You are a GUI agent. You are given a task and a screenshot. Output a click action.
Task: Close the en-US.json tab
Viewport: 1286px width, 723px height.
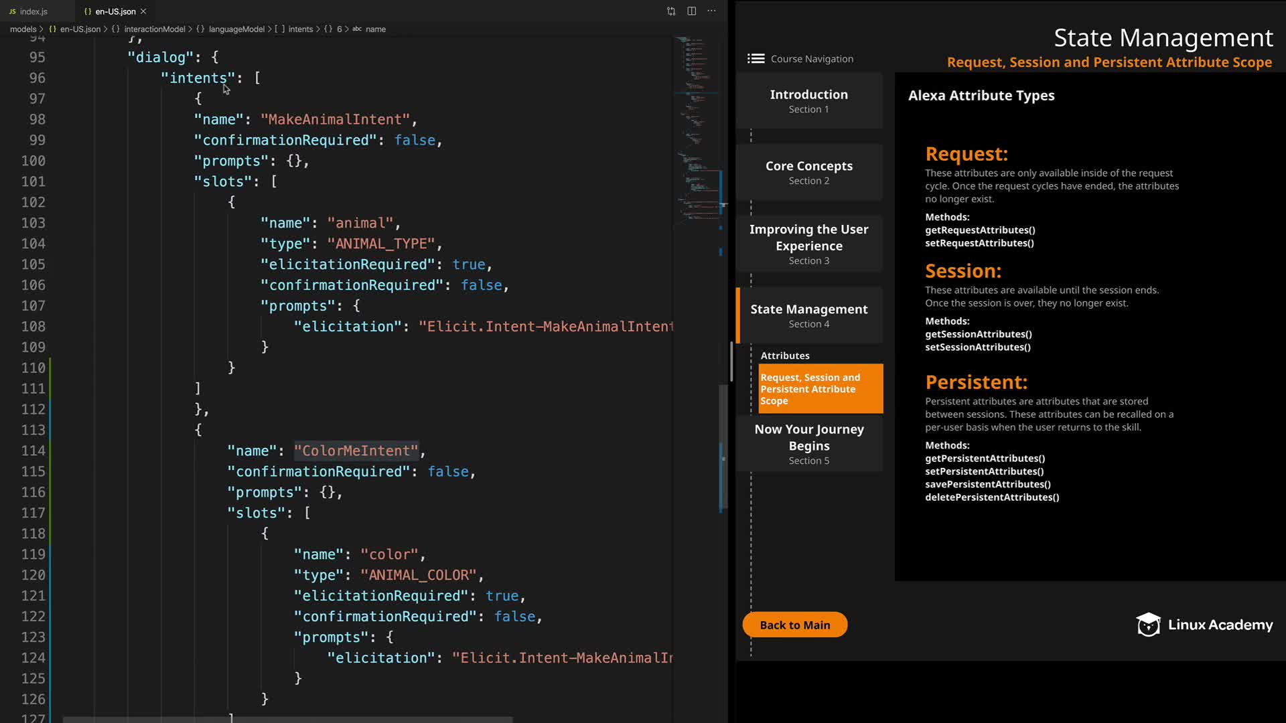(x=143, y=11)
